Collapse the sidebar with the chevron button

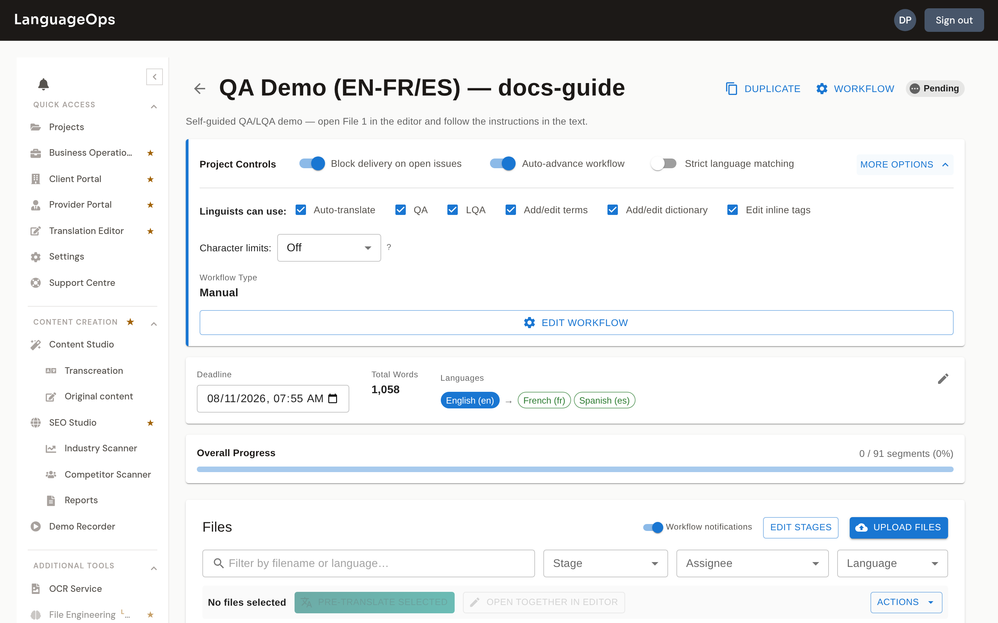(154, 76)
